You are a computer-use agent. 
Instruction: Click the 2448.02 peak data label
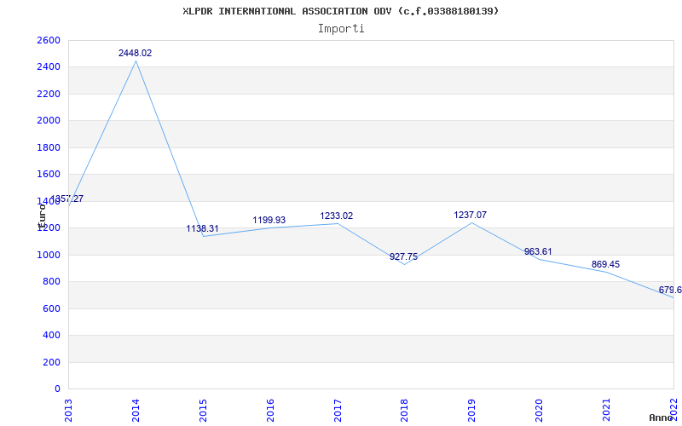pos(135,53)
